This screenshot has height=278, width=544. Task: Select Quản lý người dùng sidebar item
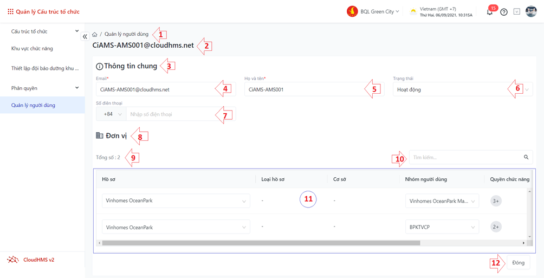coord(42,105)
